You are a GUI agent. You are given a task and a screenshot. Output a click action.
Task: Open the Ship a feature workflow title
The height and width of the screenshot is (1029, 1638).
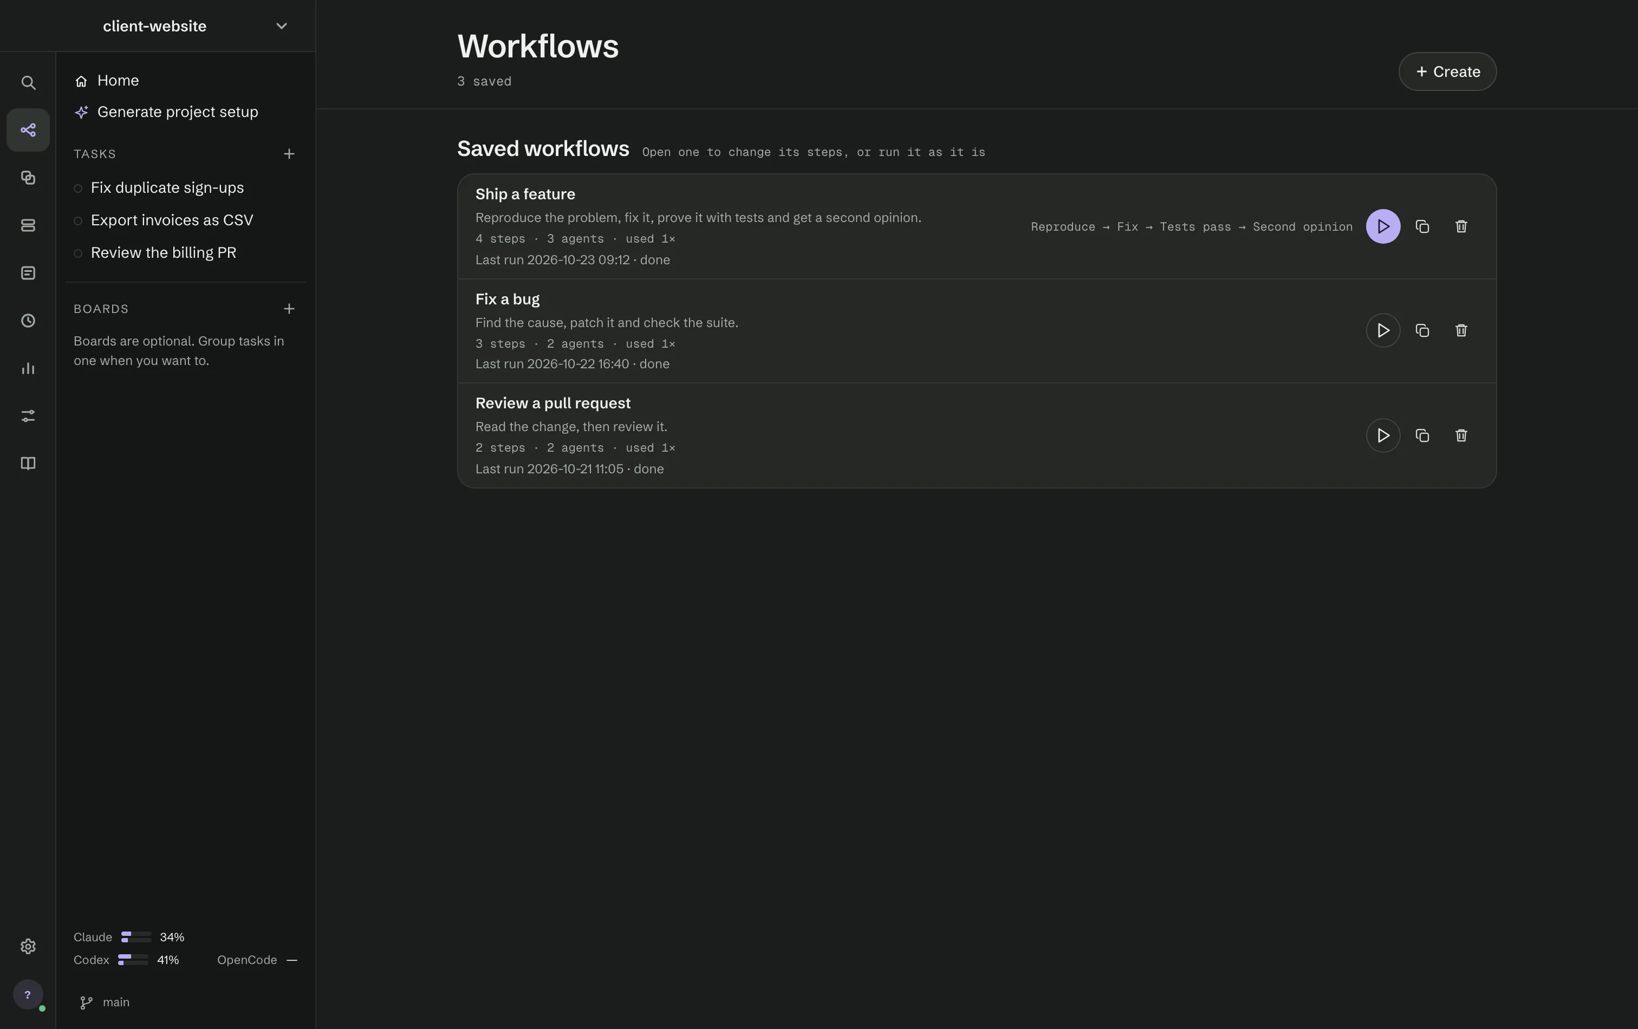tap(525, 194)
